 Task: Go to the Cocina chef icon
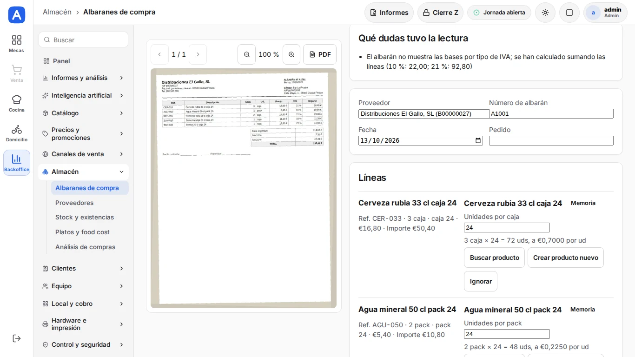coord(17,103)
